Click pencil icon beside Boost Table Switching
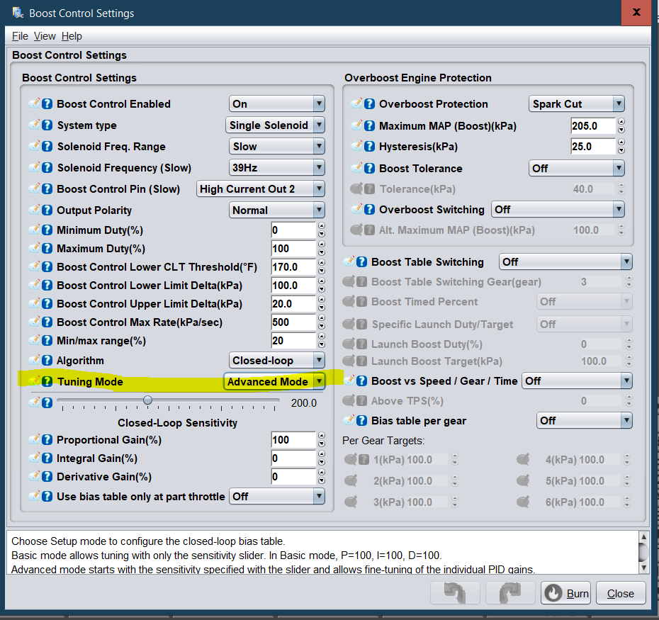 pyautogui.click(x=349, y=262)
